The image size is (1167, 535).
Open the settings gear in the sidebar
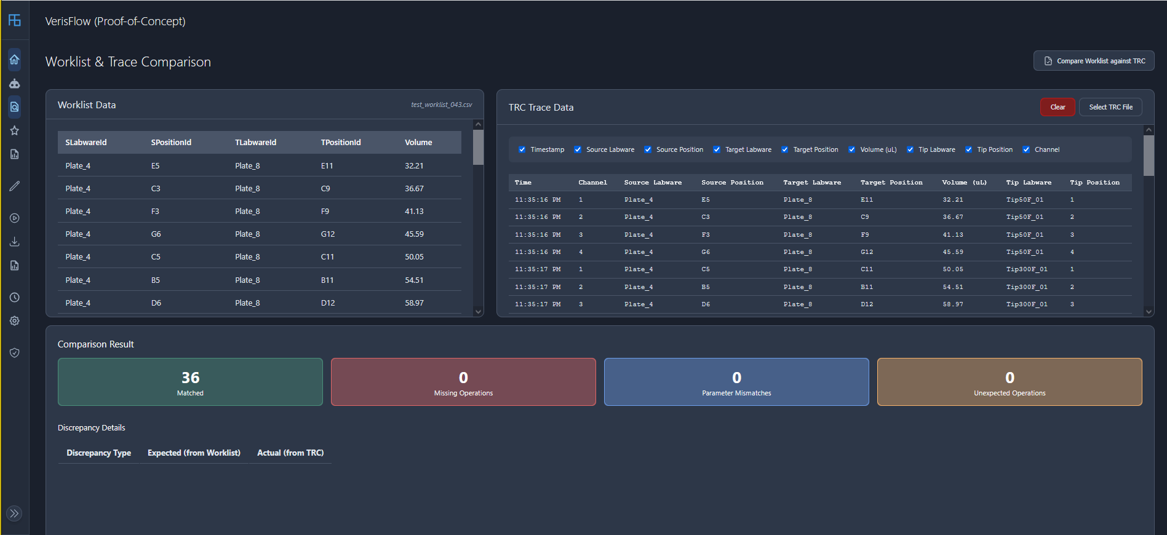(14, 321)
